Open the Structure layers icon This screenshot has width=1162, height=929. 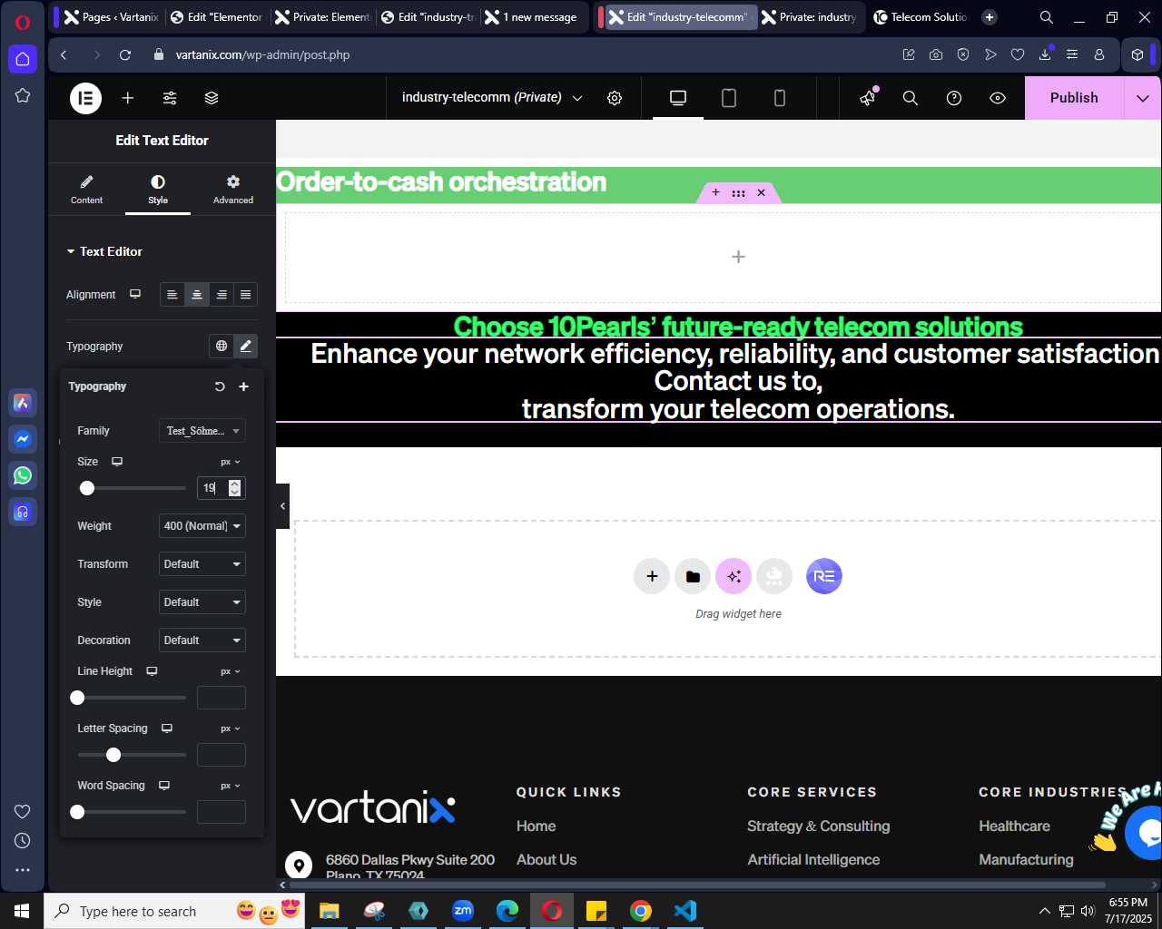(x=212, y=98)
